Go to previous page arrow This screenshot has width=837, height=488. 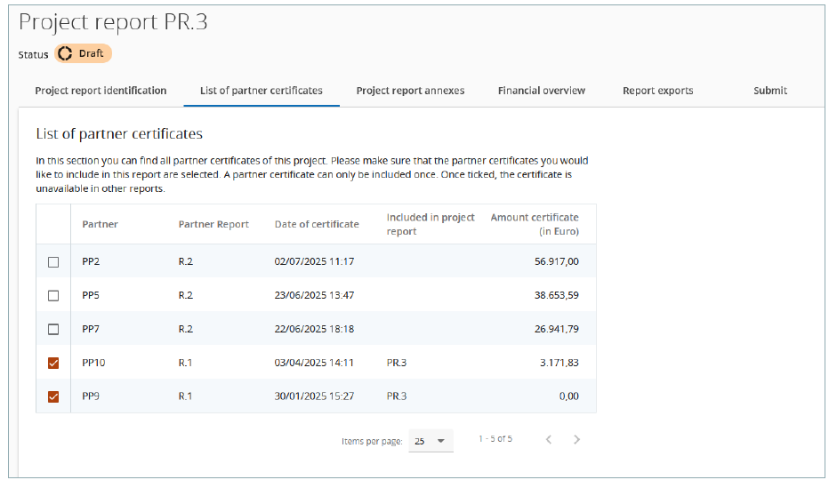click(x=549, y=439)
